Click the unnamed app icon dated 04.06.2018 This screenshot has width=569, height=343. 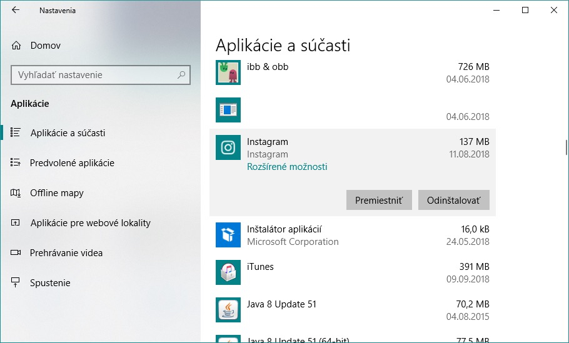(x=228, y=110)
